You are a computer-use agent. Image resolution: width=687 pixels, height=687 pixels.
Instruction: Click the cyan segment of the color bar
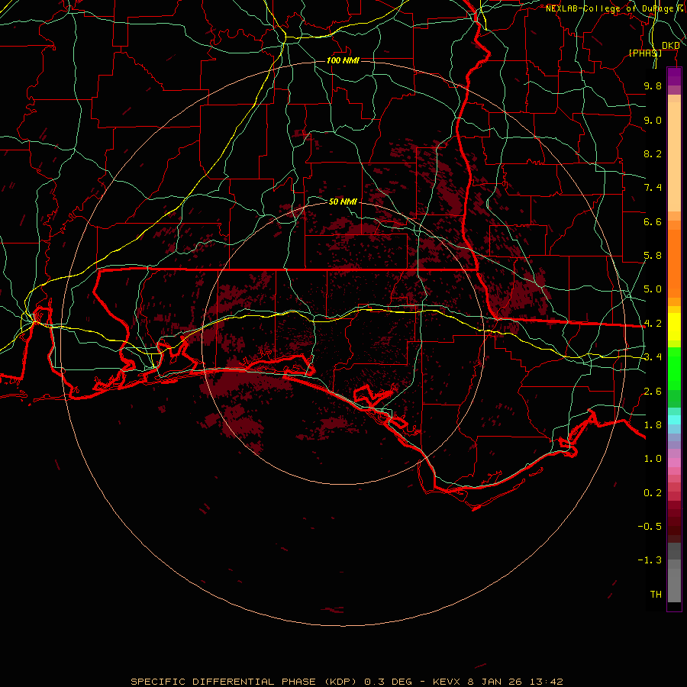[x=674, y=420]
